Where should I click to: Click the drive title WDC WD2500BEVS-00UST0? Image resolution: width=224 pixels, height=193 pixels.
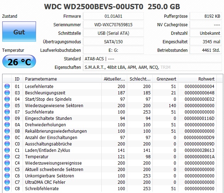coord(94,7)
